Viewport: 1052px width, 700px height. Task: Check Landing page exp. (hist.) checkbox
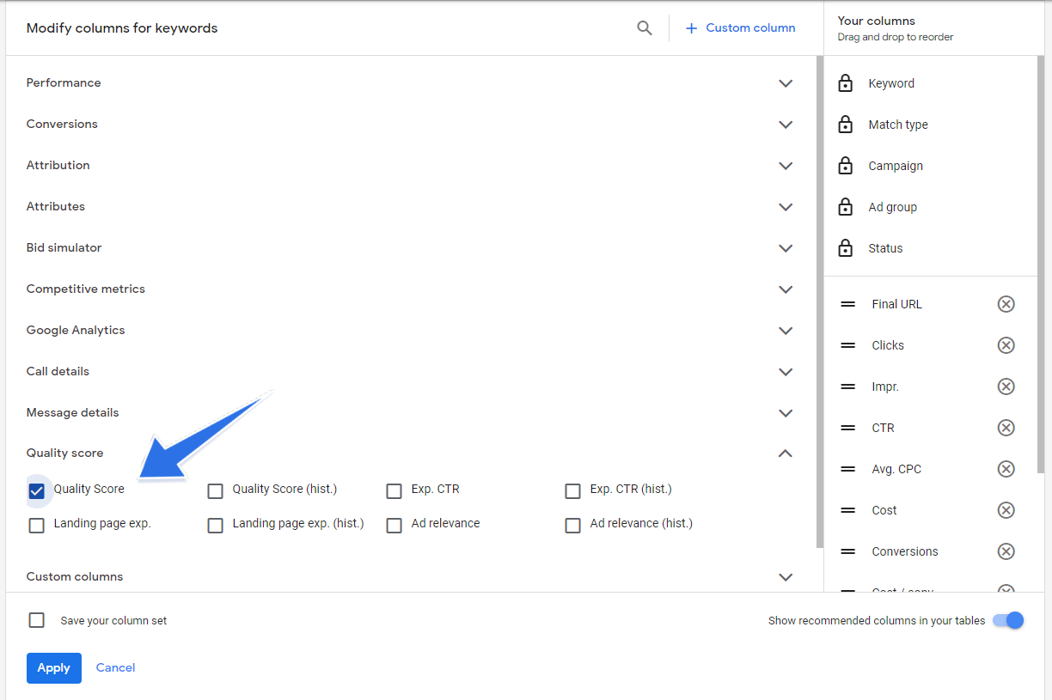216,526
